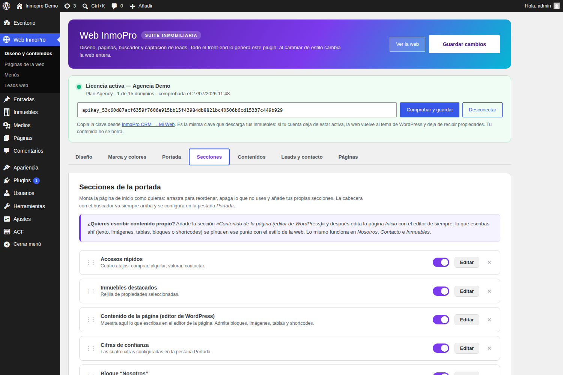Image resolution: width=563 pixels, height=375 pixels.
Task: Open the Páginas tab in the settings
Action: pos(348,157)
